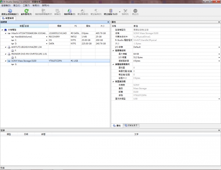
Task: Open the 4 Bytes buffer alignment dropdown
Action: coord(219,61)
